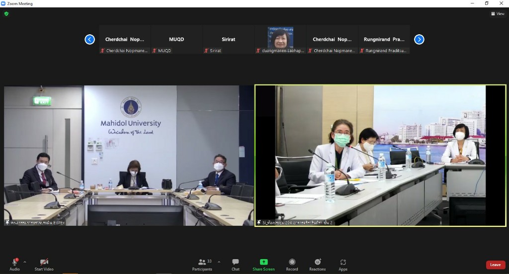Open the Chat panel
The width and height of the screenshot is (509, 274).
pyautogui.click(x=235, y=262)
